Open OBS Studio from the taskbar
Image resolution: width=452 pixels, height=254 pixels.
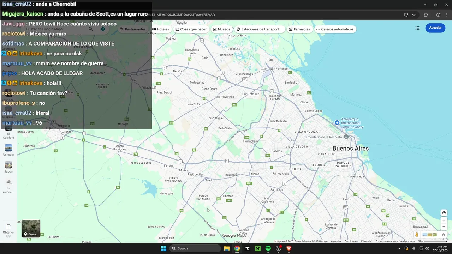tap(279, 248)
